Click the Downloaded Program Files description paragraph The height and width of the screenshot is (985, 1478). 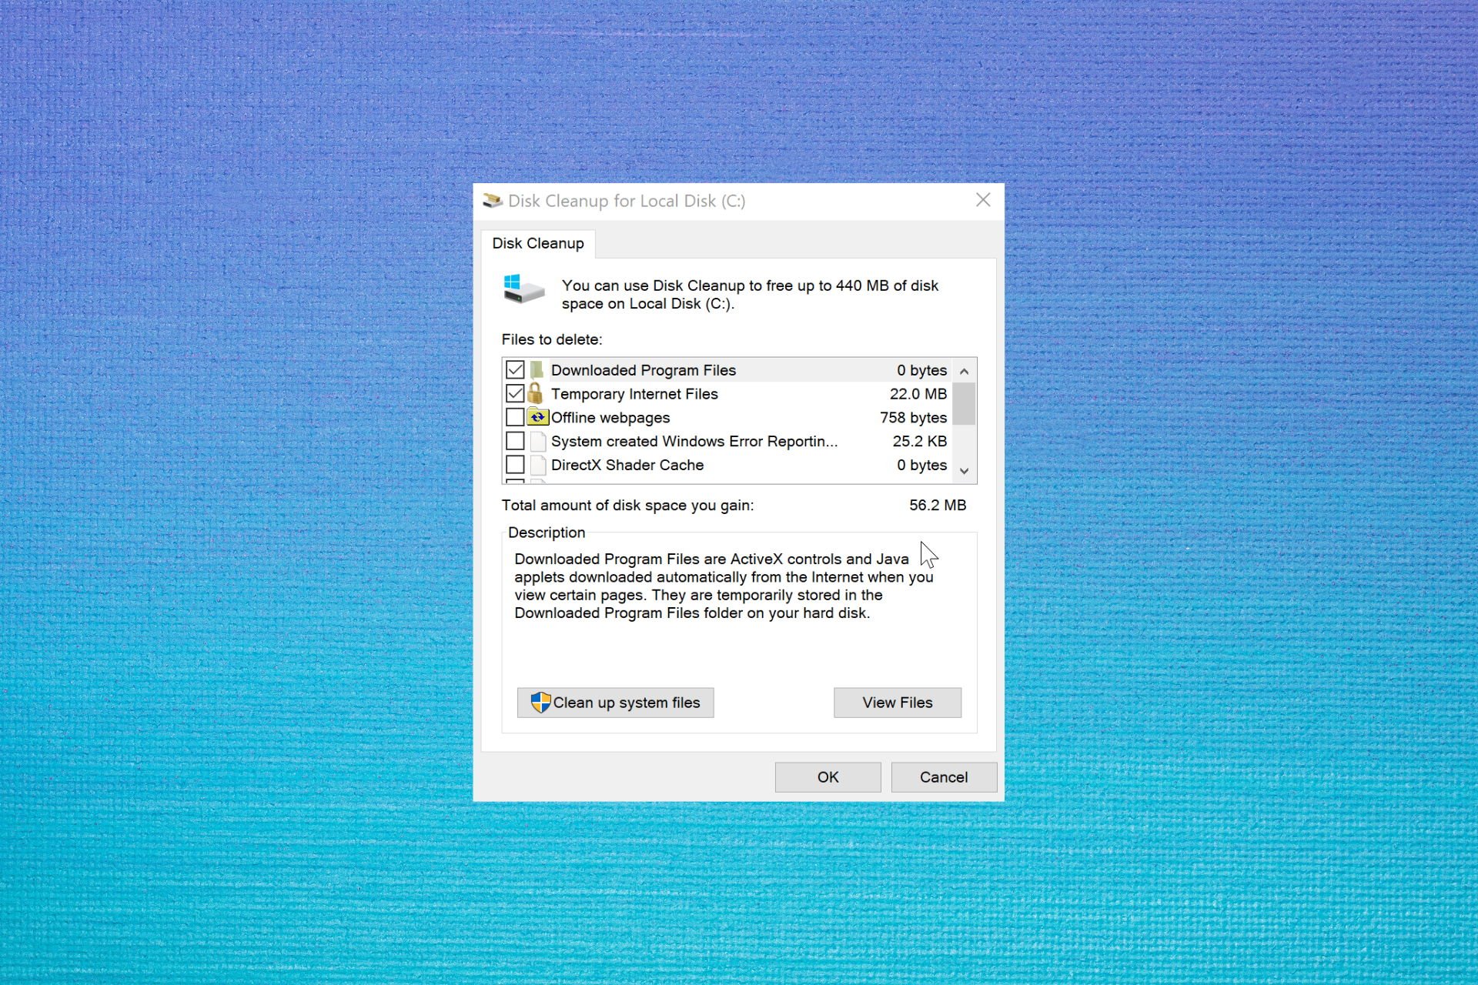click(x=724, y=586)
